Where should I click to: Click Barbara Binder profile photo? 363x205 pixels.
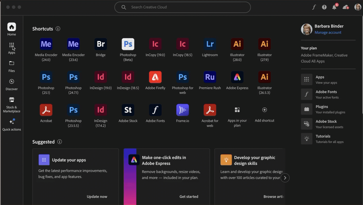307,29
